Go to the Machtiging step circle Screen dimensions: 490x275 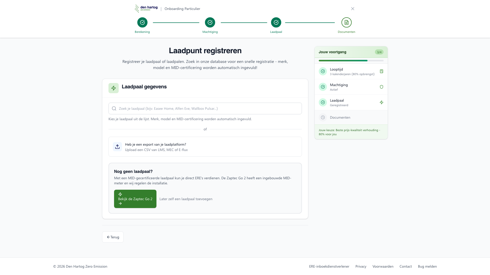[210, 22]
